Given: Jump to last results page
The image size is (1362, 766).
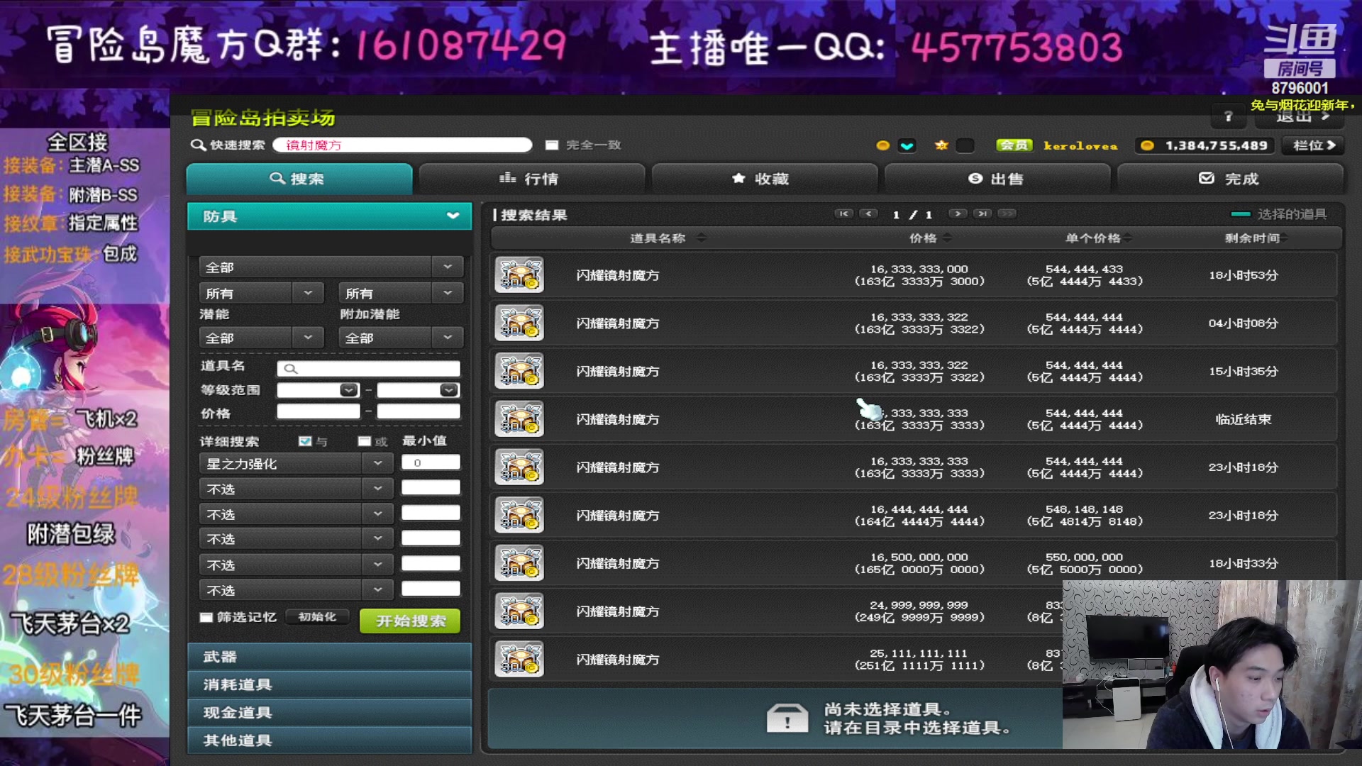Looking at the screenshot, I should 982,213.
